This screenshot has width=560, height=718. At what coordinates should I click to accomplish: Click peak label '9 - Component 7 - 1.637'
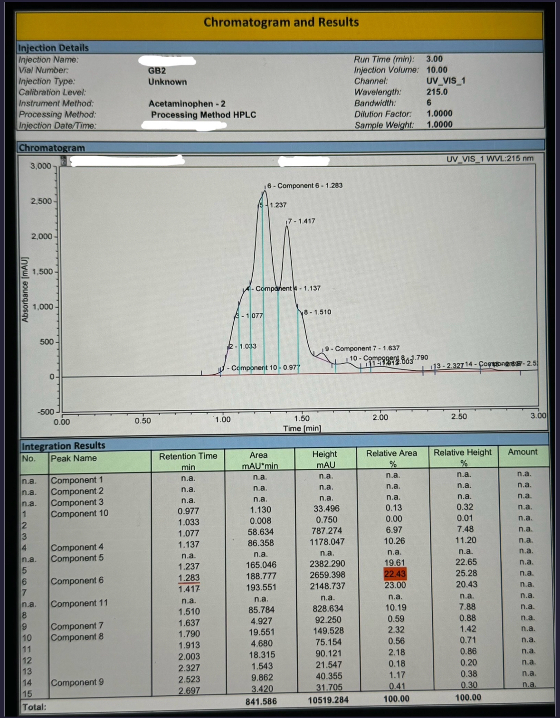363,348
